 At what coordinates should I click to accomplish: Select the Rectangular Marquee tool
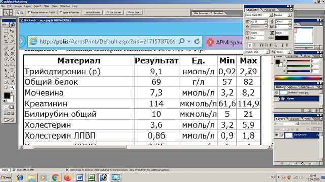tap(6, 31)
